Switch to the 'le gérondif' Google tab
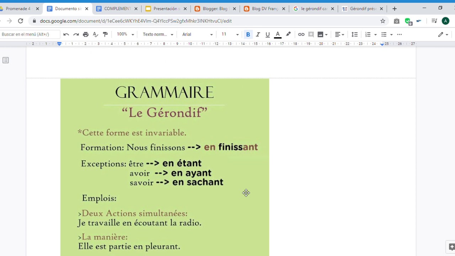The image size is (455, 256). coord(314,9)
